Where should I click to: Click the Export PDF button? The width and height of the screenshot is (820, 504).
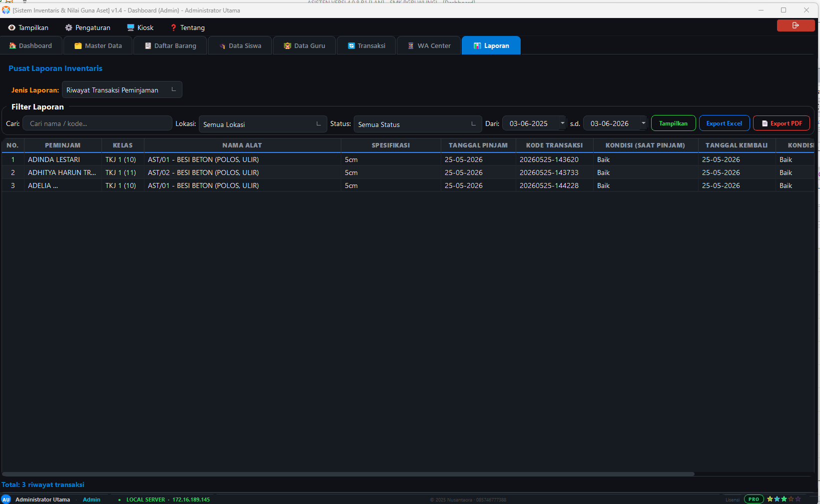tap(782, 123)
